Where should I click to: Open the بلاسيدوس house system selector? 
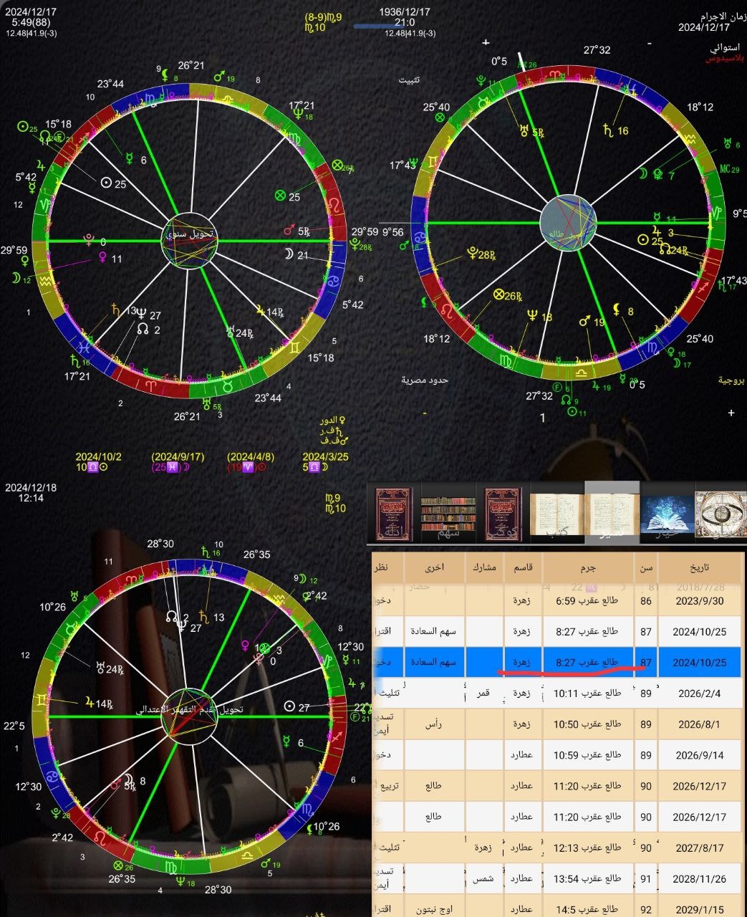[x=725, y=59]
